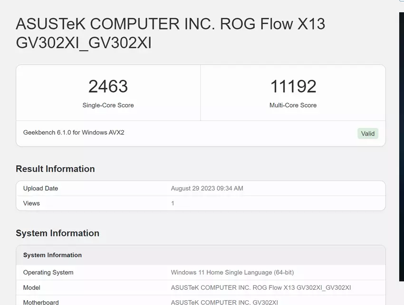Select the Upload Date row label

coord(40,189)
